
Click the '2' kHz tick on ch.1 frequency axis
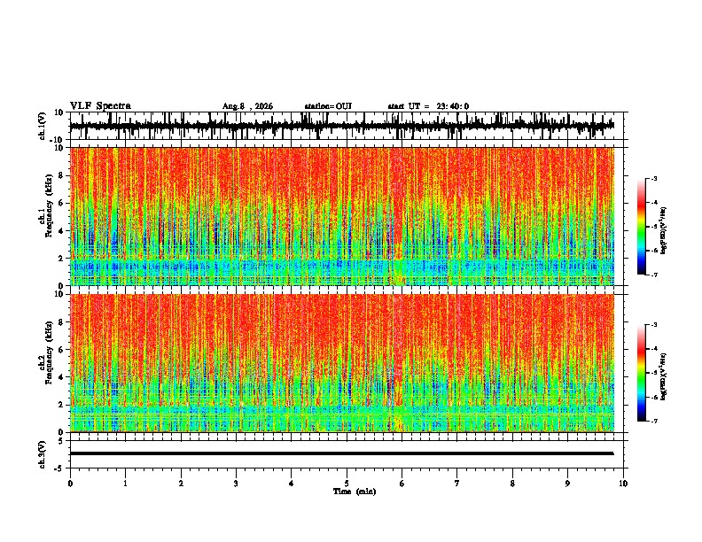click(61, 259)
